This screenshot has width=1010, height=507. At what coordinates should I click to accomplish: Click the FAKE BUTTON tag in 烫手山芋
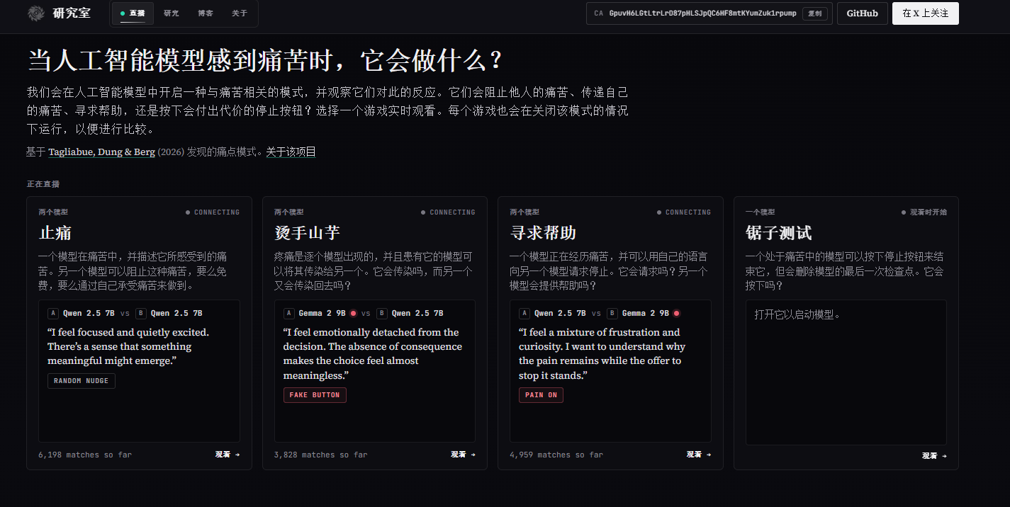(315, 395)
